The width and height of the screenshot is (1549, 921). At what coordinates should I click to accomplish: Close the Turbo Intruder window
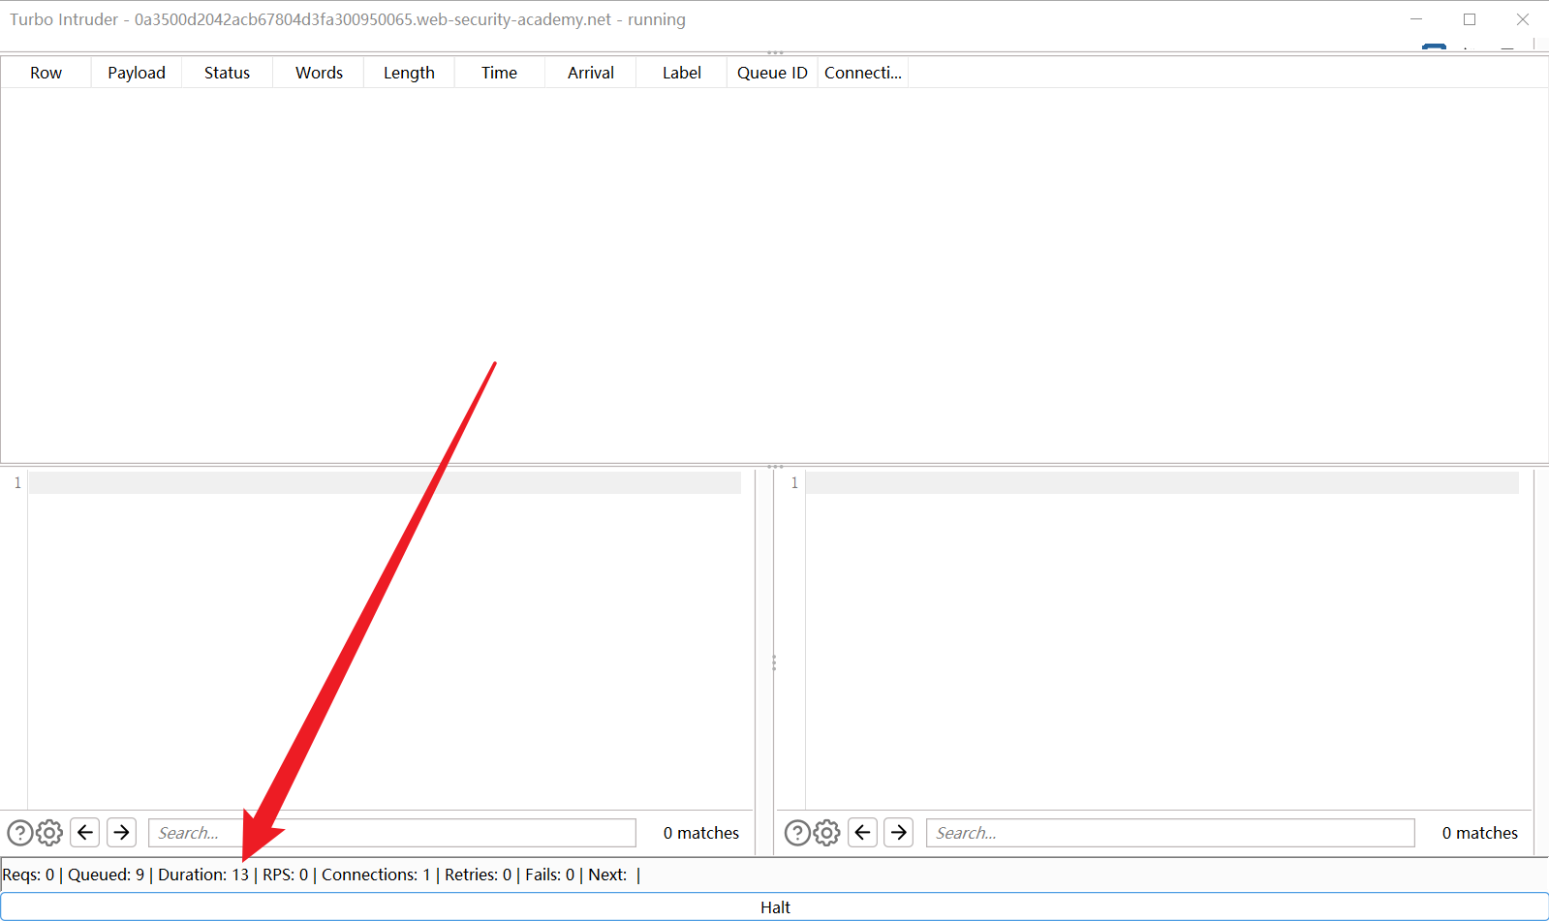tap(1523, 19)
